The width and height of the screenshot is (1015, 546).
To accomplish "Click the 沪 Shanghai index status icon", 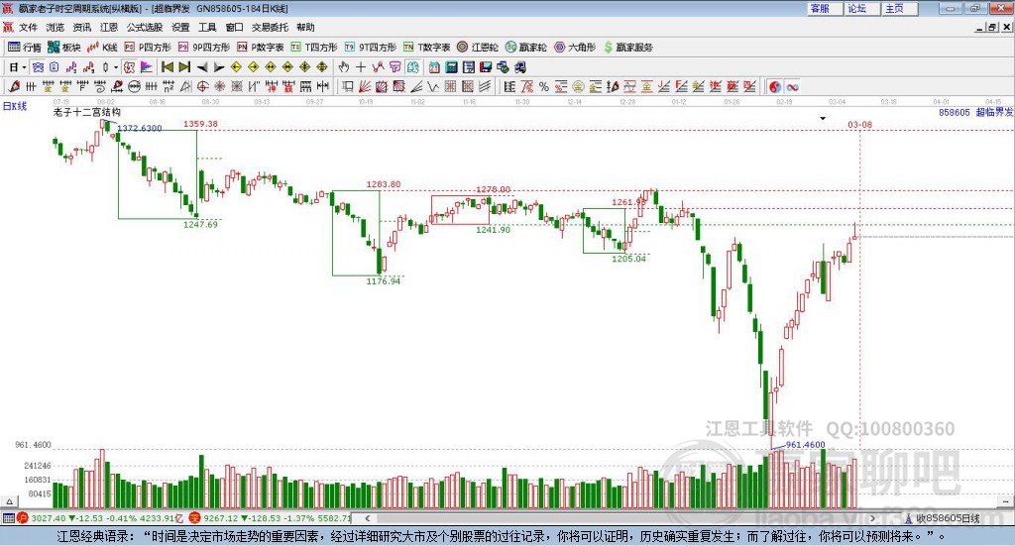I will pyautogui.click(x=22, y=518).
